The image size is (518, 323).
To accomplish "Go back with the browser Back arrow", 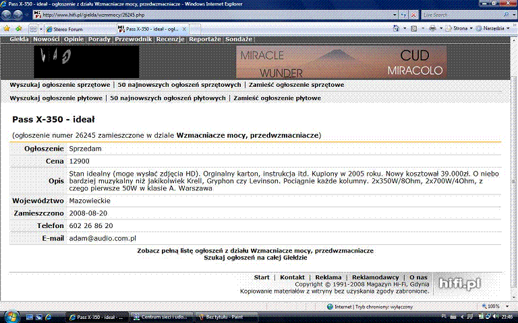I will tap(7, 15).
